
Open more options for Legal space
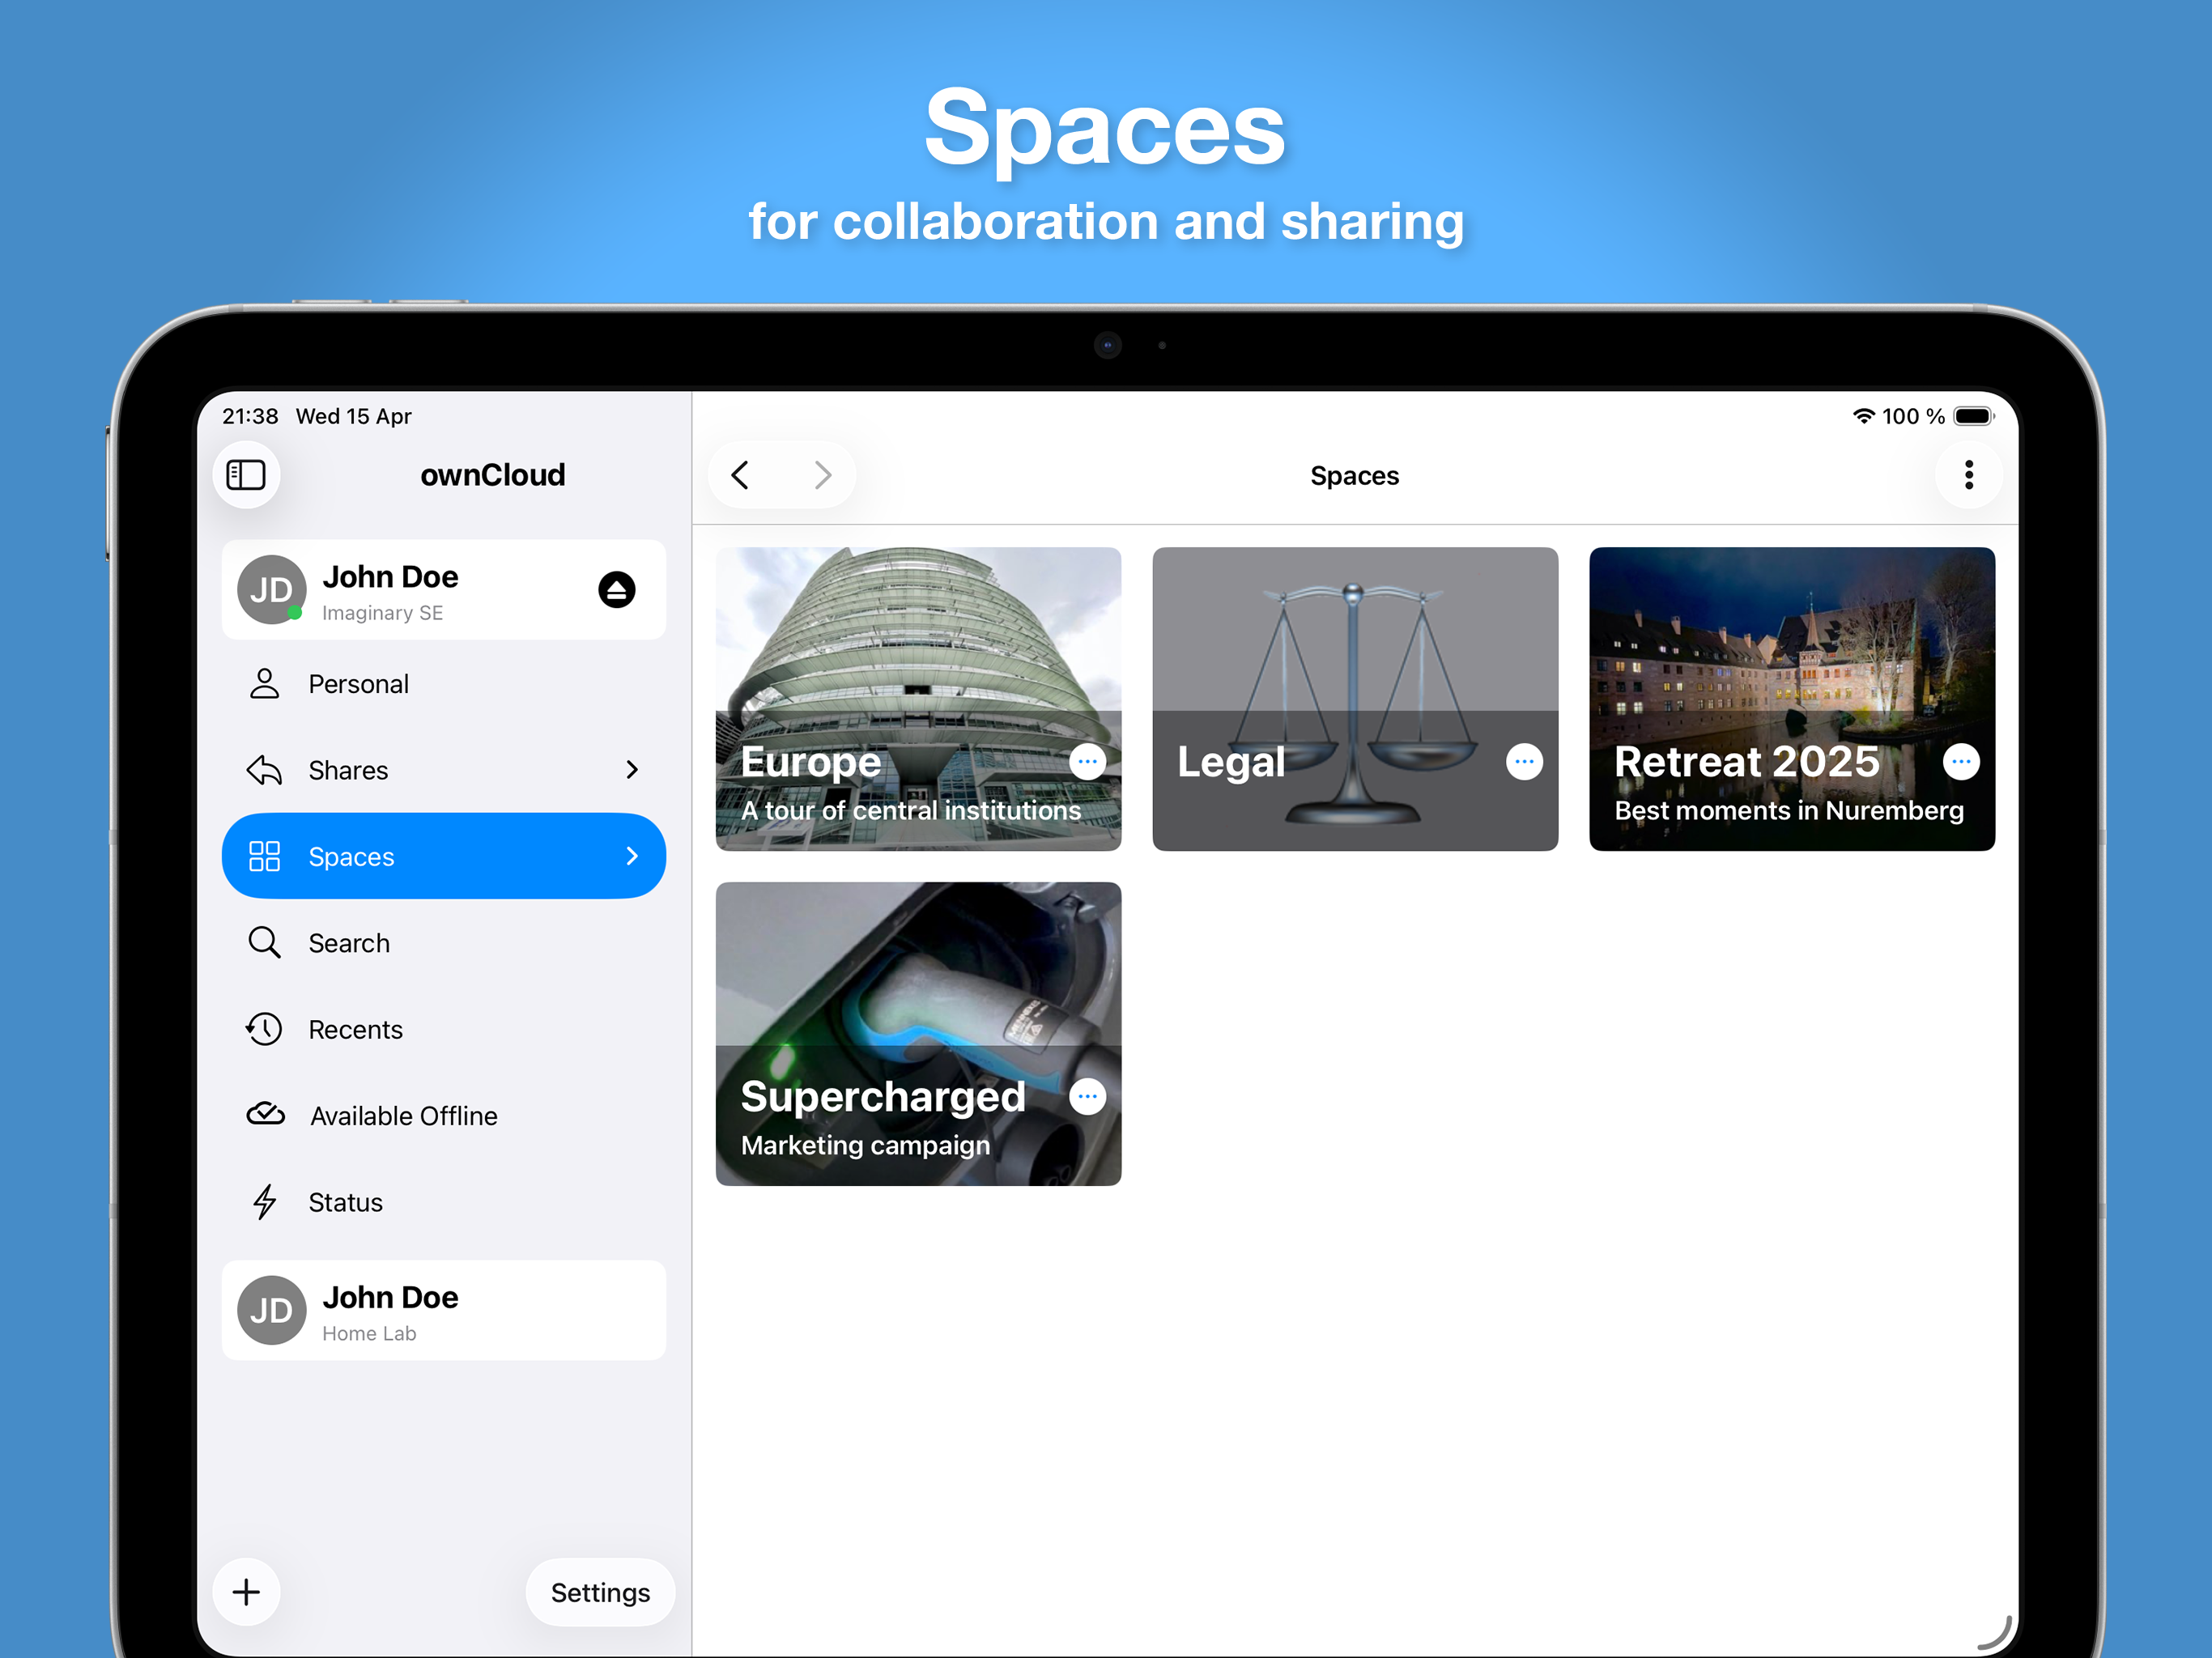pos(1524,762)
